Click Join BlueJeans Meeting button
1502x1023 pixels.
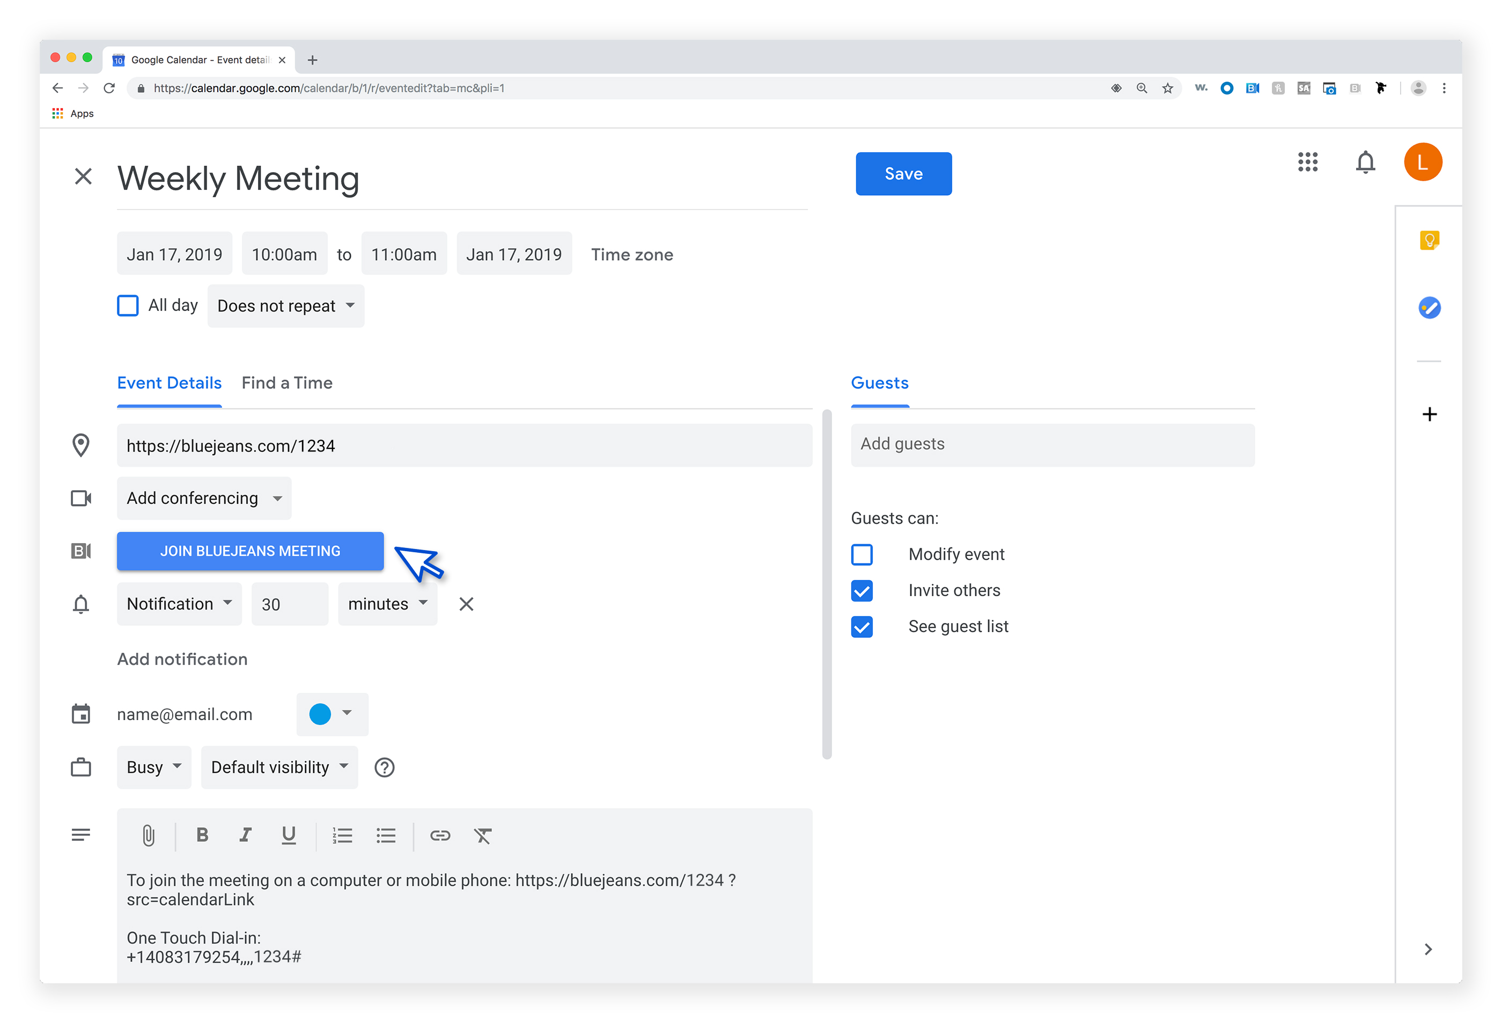click(x=250, y=551)
